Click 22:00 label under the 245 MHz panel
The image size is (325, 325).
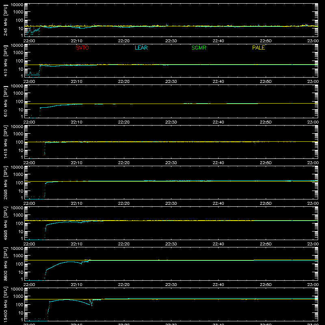29,41
